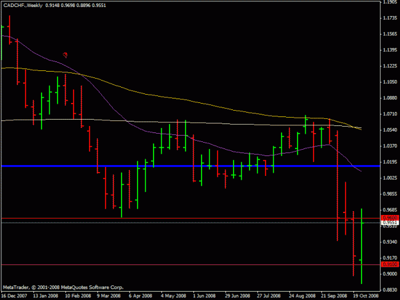Click date label 4 May 2008

(173, 296)
